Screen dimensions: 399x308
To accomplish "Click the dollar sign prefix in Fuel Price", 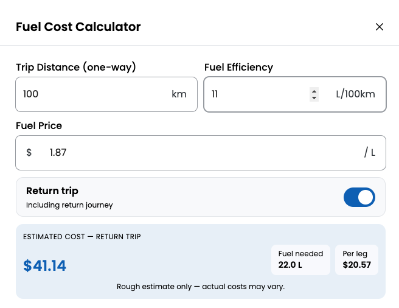I will 29,153.
